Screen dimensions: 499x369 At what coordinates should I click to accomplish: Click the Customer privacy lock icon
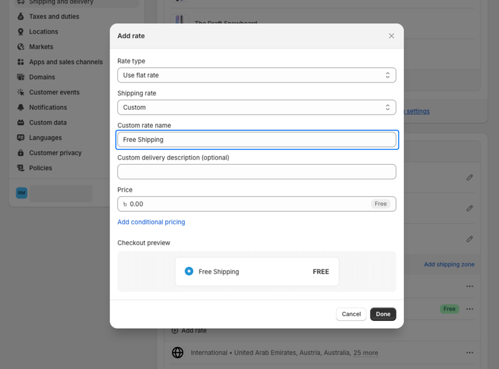(x=21, y=153)
